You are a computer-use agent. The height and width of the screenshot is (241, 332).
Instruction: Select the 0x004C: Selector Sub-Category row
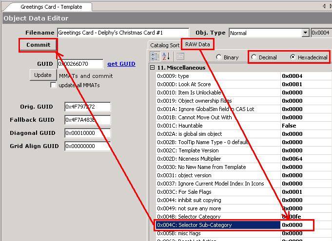coord(218,225)
